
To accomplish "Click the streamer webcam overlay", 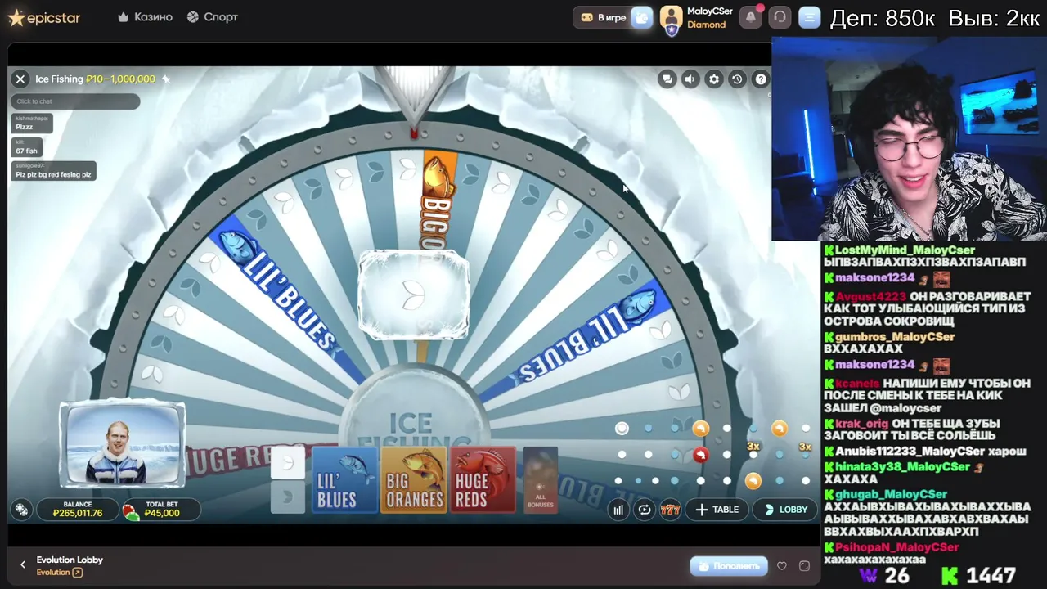I will (x=908, y=139).
